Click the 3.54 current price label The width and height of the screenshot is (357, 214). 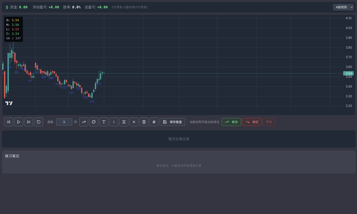(x=348, y=73)
